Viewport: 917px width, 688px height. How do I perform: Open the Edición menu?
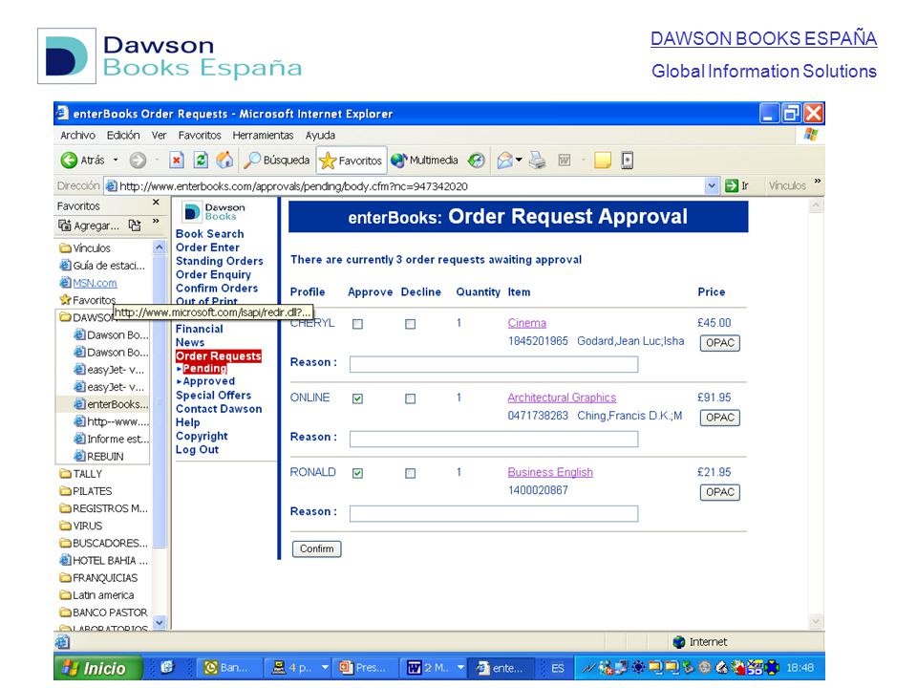(123, 135)
